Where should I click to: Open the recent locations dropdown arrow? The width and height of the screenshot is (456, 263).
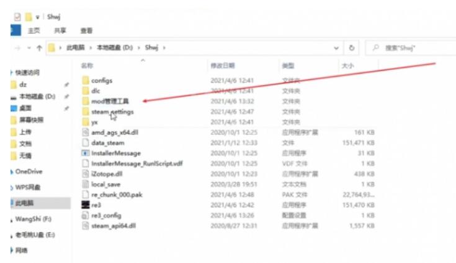pyautogui.click(x=29, y=48)
